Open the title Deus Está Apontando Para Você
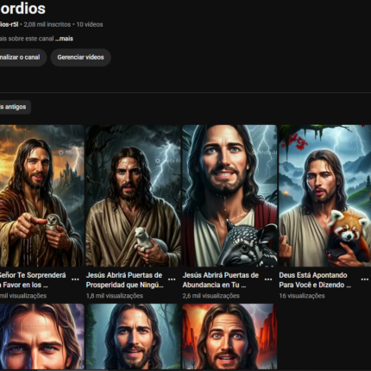Screen dimensions: 371x371 click(315, 280)
